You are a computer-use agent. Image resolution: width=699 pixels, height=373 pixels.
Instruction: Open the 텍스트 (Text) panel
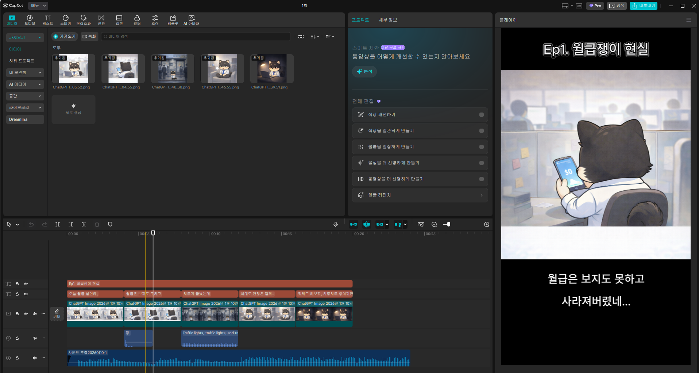click(x=48, y=20)
